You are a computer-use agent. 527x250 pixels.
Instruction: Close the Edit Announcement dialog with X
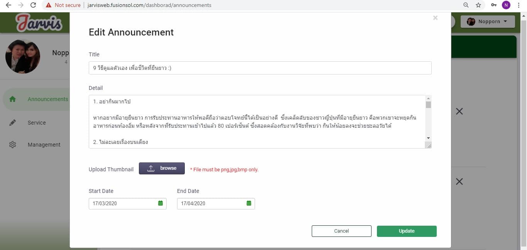click(435, 18)
